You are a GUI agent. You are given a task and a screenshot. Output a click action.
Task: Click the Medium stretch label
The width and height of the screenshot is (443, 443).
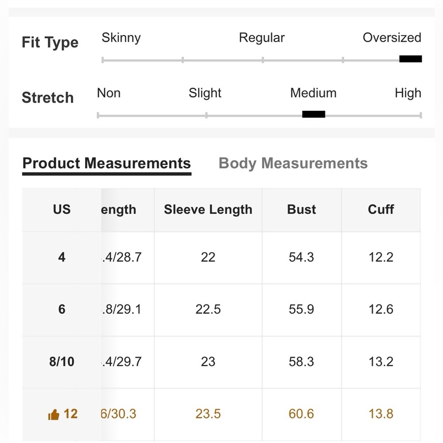point(313,93)
